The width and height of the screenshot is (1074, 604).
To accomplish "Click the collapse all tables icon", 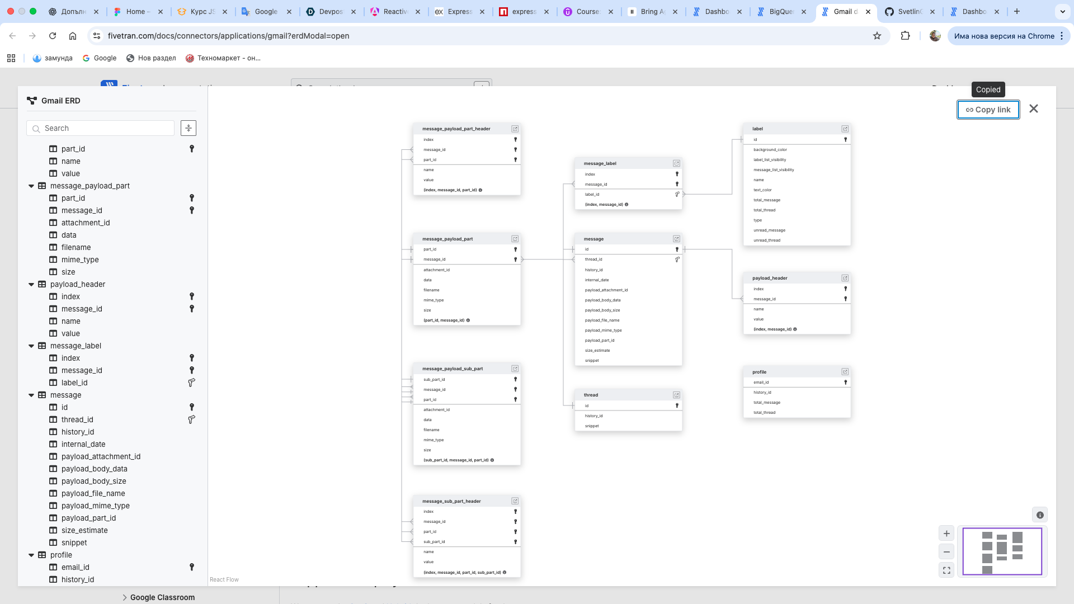I will [x=189, y=128].
